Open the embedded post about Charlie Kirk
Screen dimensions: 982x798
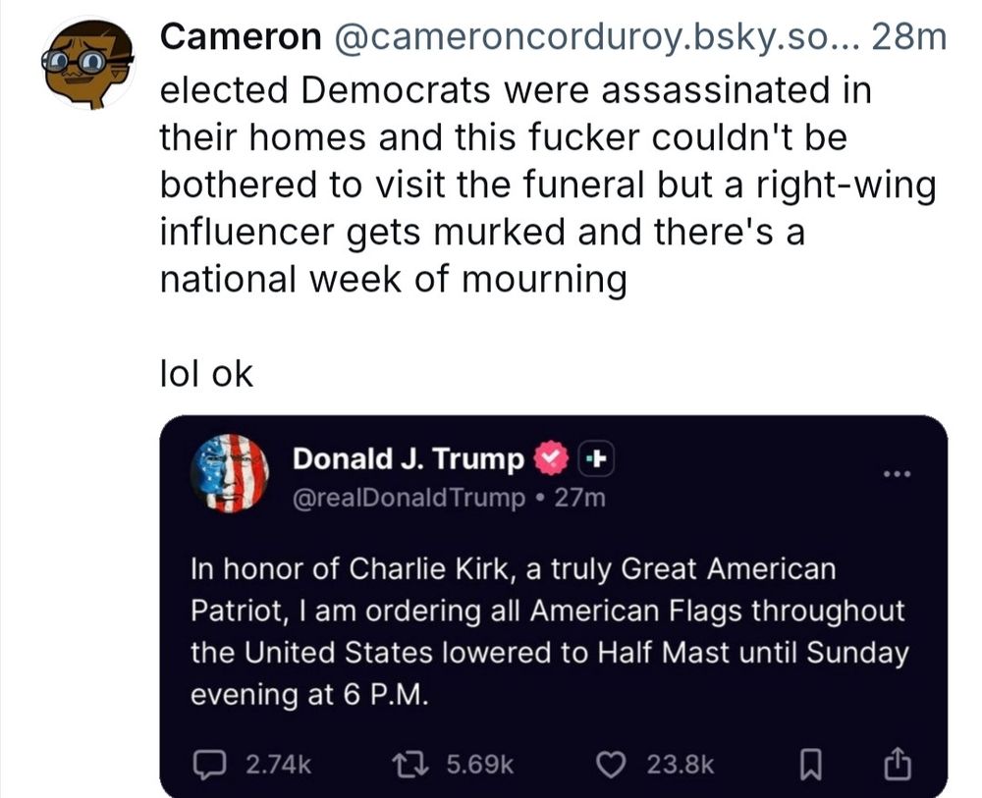coord(548,630)
